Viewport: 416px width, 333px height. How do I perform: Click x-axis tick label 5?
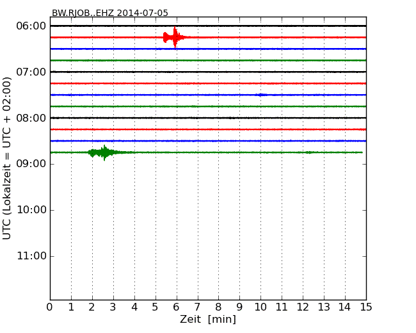click(156, 307)
